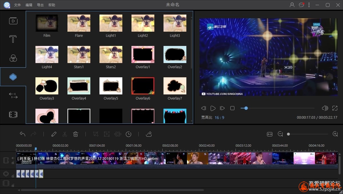Select the Light1 overlay thumbnail
The width and height of the screenshot is (343, 194).
click(111, 23)
